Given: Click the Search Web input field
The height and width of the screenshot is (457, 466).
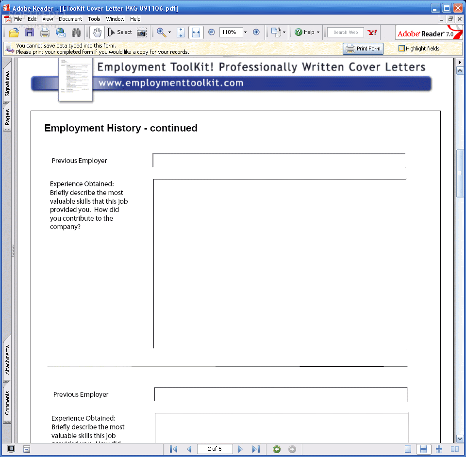Looking at the screenshot, I should point(345,33).
